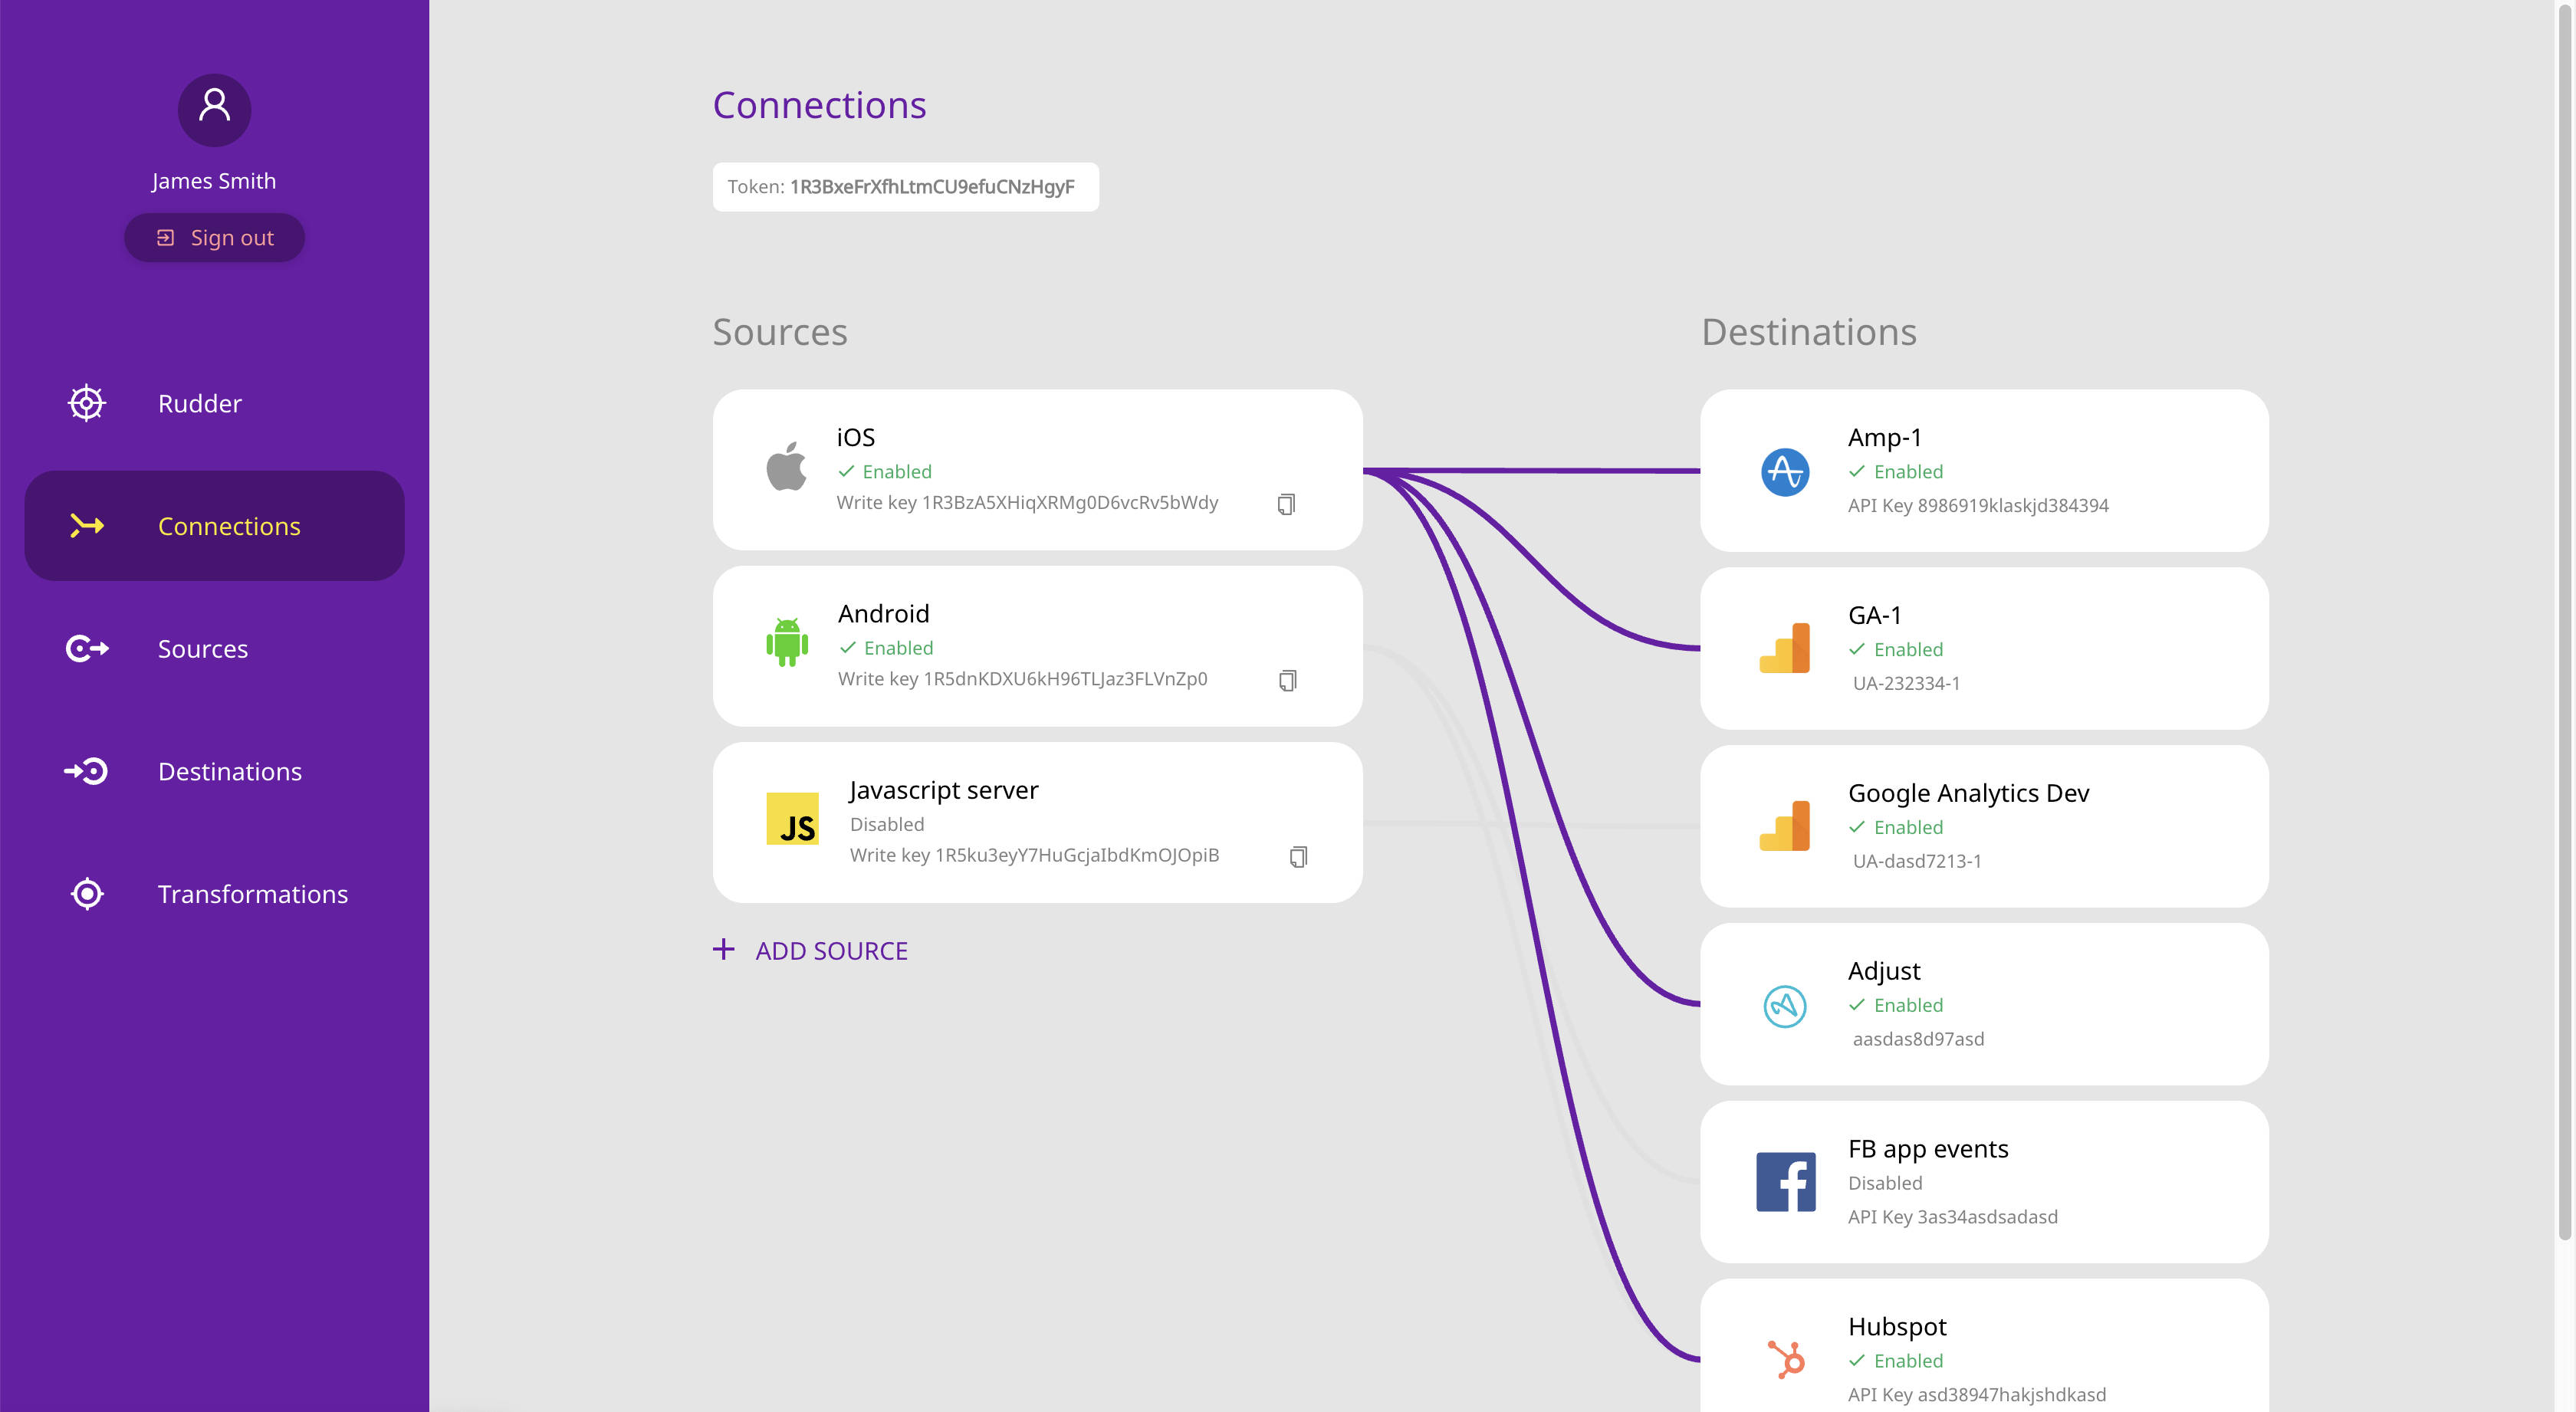Viewport: 2576px width, 1412px height.
Task: Open the Rudder menu item
Action: click(x=200, y=403)
